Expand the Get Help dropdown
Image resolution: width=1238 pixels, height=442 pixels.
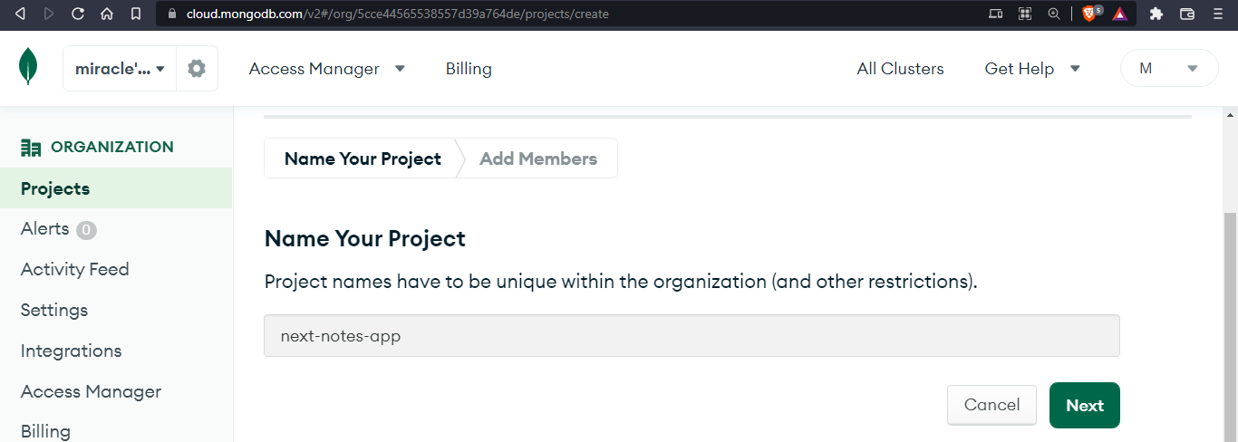1032,69
